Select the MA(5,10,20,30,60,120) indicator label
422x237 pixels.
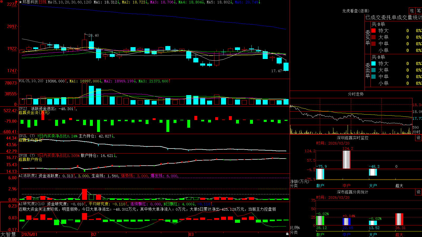click(70, 2)
